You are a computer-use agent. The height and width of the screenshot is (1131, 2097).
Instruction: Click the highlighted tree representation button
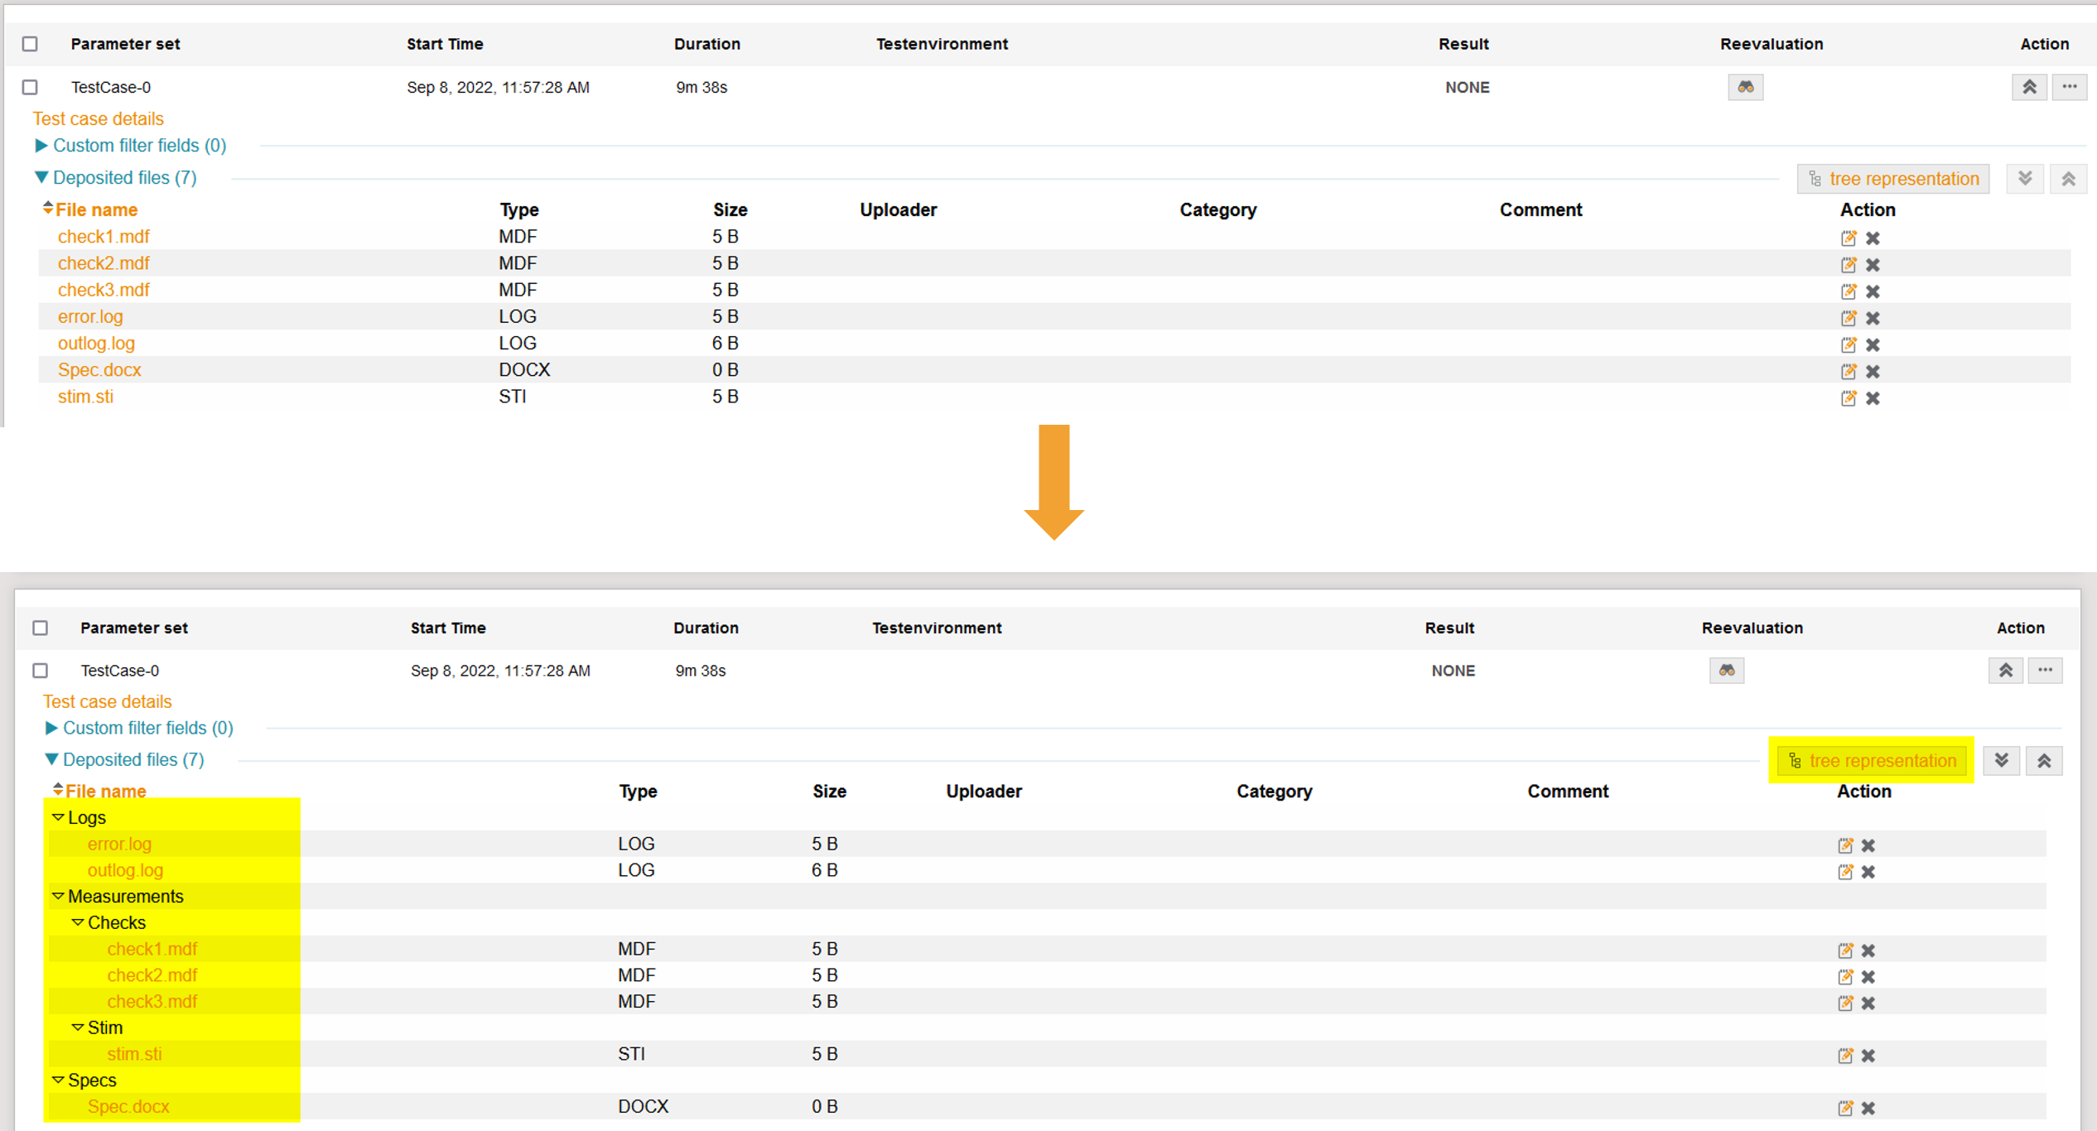pyautogui.click(x=1872, y=760)
